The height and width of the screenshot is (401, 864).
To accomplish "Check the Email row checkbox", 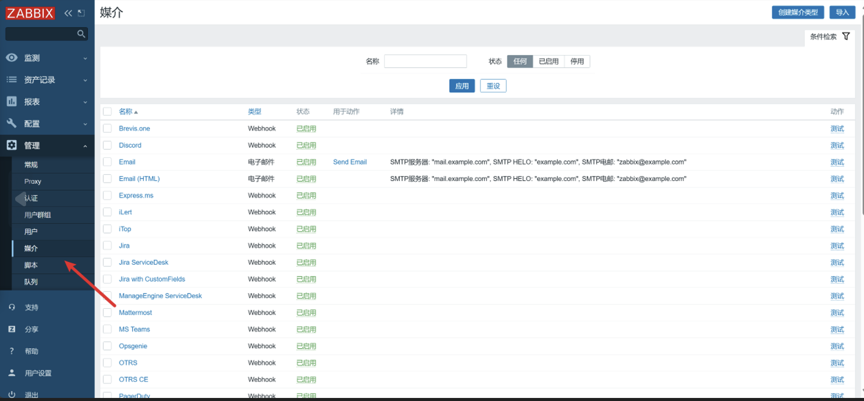I will pos(107,162).
